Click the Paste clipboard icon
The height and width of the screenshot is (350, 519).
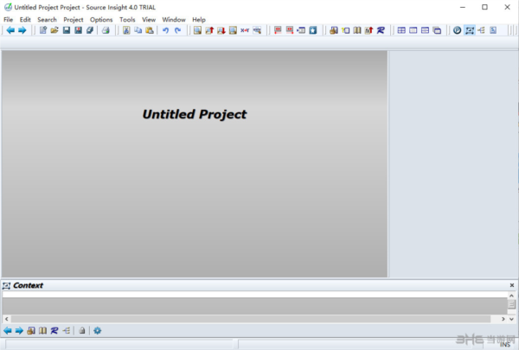tap(150, 30)
